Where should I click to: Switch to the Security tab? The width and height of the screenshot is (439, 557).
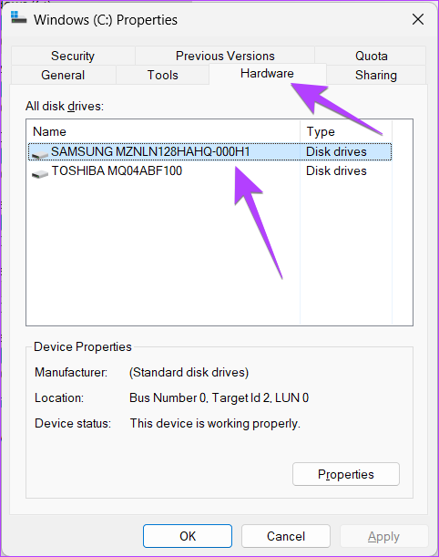click(73, 56)
